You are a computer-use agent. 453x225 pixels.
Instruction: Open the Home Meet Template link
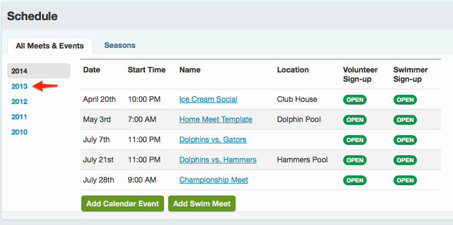pos(216,119)
